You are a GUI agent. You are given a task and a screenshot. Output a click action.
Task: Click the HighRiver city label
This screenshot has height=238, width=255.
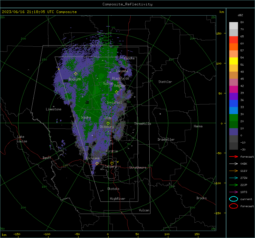(x=118, y=199)
